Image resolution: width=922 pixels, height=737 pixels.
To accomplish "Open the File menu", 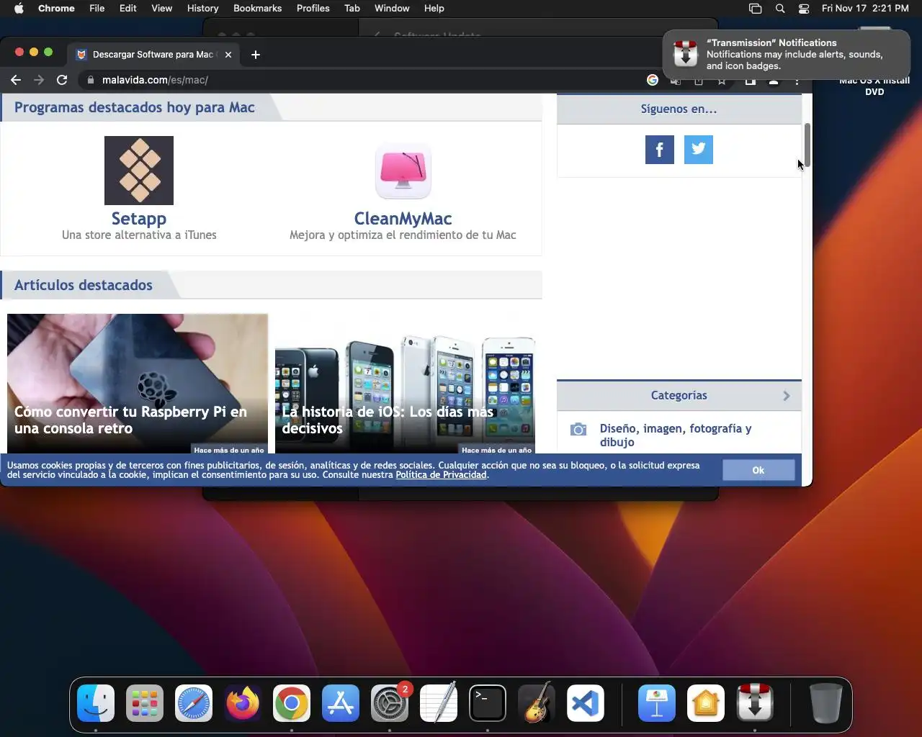I will coord(97,8).
